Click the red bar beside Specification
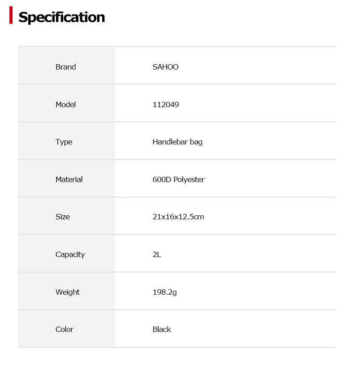The image size is (354, 375). pos(11,15)
